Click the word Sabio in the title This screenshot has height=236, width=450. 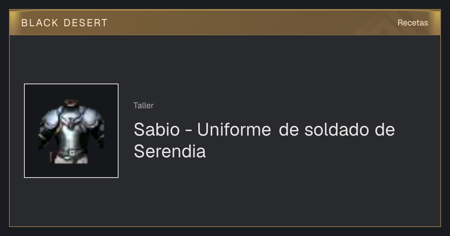coord(156,130)
